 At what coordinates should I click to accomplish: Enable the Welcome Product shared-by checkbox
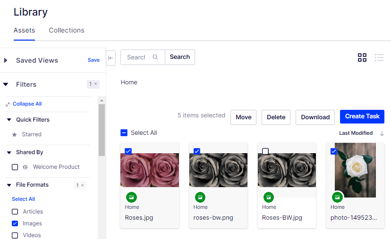[x=15, y=167]
